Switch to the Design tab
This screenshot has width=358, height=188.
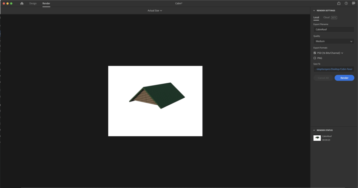(x=33, y=3)
